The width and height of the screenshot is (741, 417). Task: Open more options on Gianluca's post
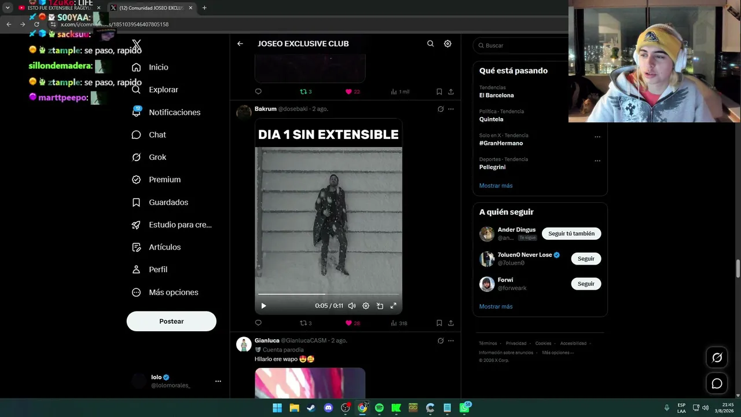tap(451, 341)
